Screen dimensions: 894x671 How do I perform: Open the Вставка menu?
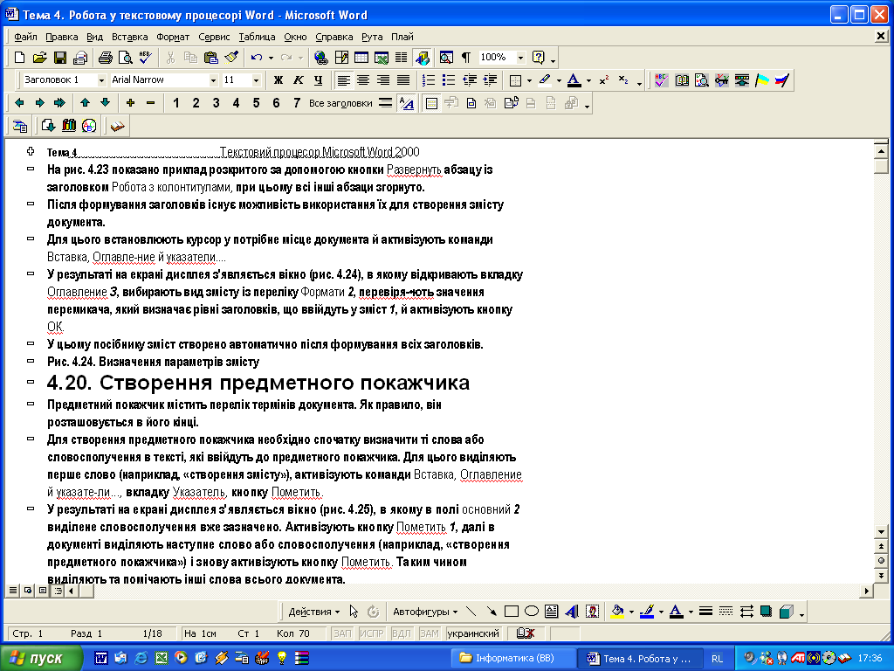coord(129,37)
